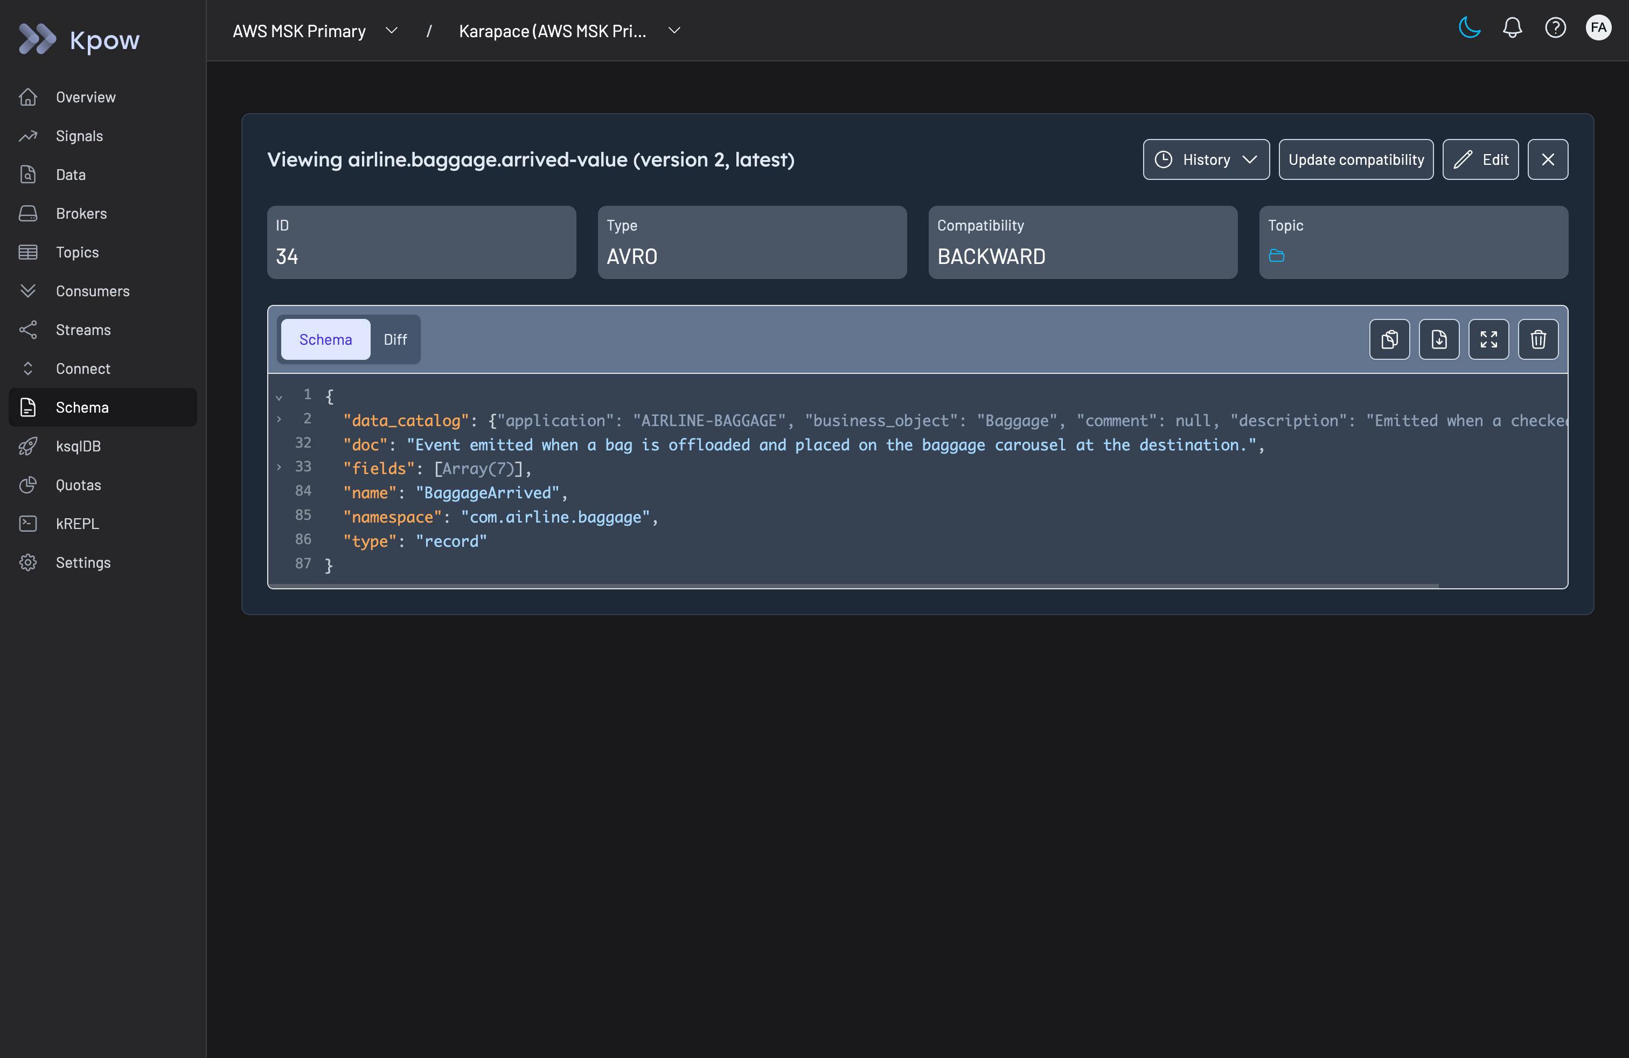The width and height of the screenshot is (1629, 1058).
Task: Copy the schema to clipboard
Action: pos(1389,339)
